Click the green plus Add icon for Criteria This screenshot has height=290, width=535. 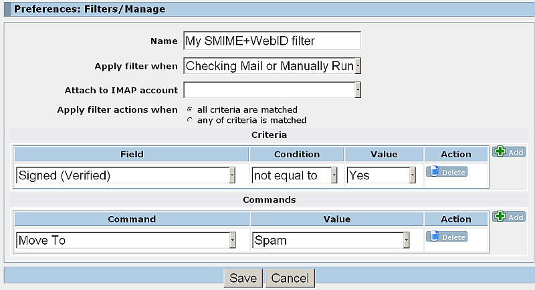click(508, 151)
